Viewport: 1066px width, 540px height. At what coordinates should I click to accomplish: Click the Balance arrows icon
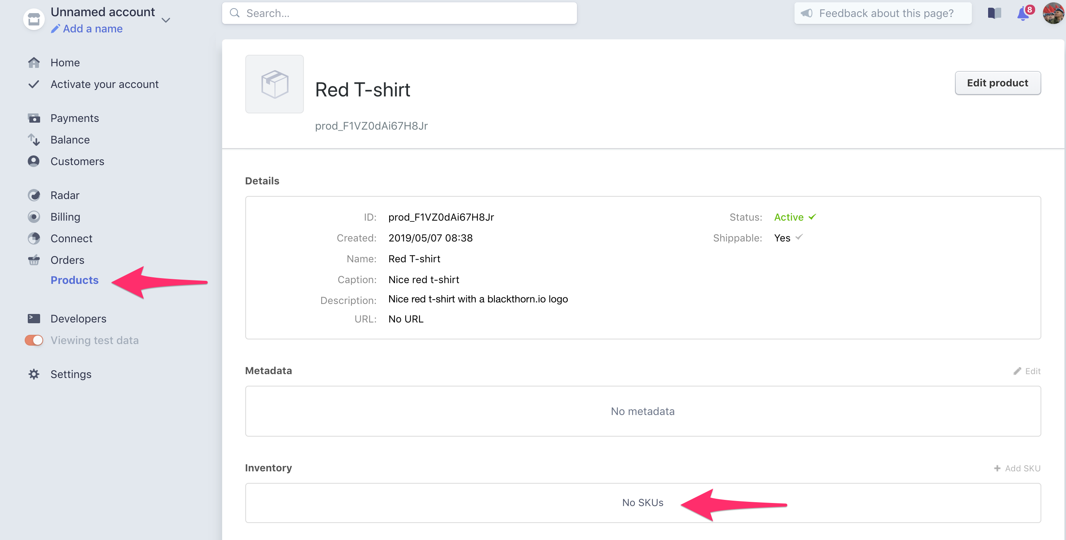tap(34, 140)
